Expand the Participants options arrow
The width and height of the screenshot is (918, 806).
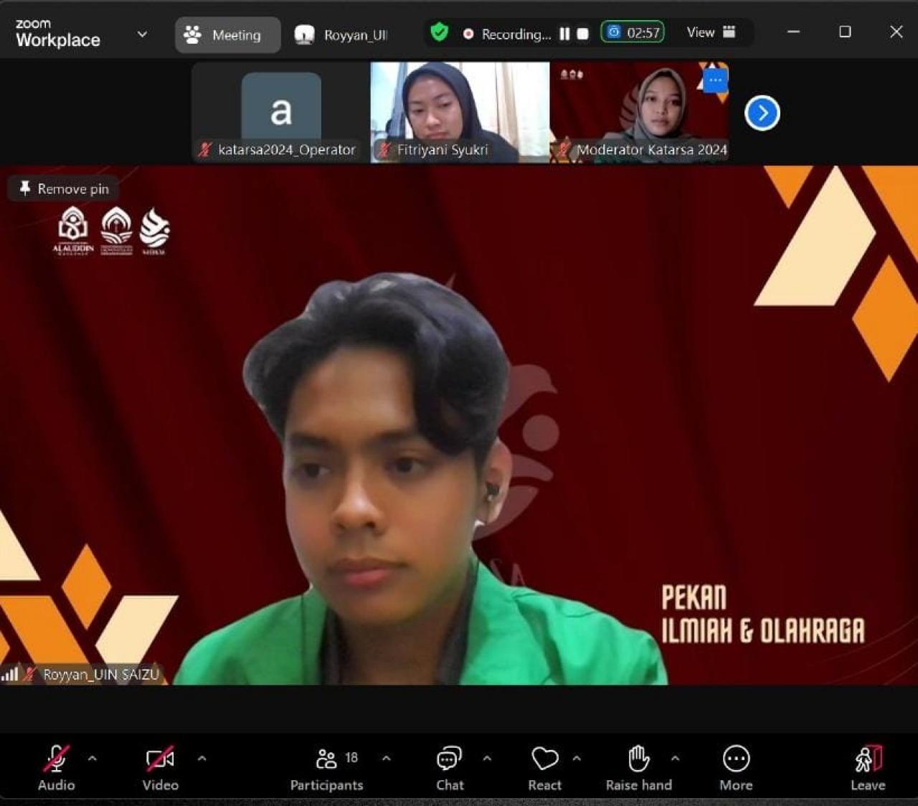pos(387,758)
